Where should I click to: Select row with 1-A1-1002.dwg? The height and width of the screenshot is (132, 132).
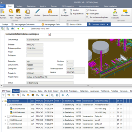pos(67,112)
